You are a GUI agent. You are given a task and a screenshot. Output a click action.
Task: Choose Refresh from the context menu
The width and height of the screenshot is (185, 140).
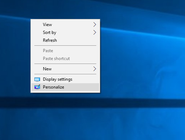click(x=65, y=40)
